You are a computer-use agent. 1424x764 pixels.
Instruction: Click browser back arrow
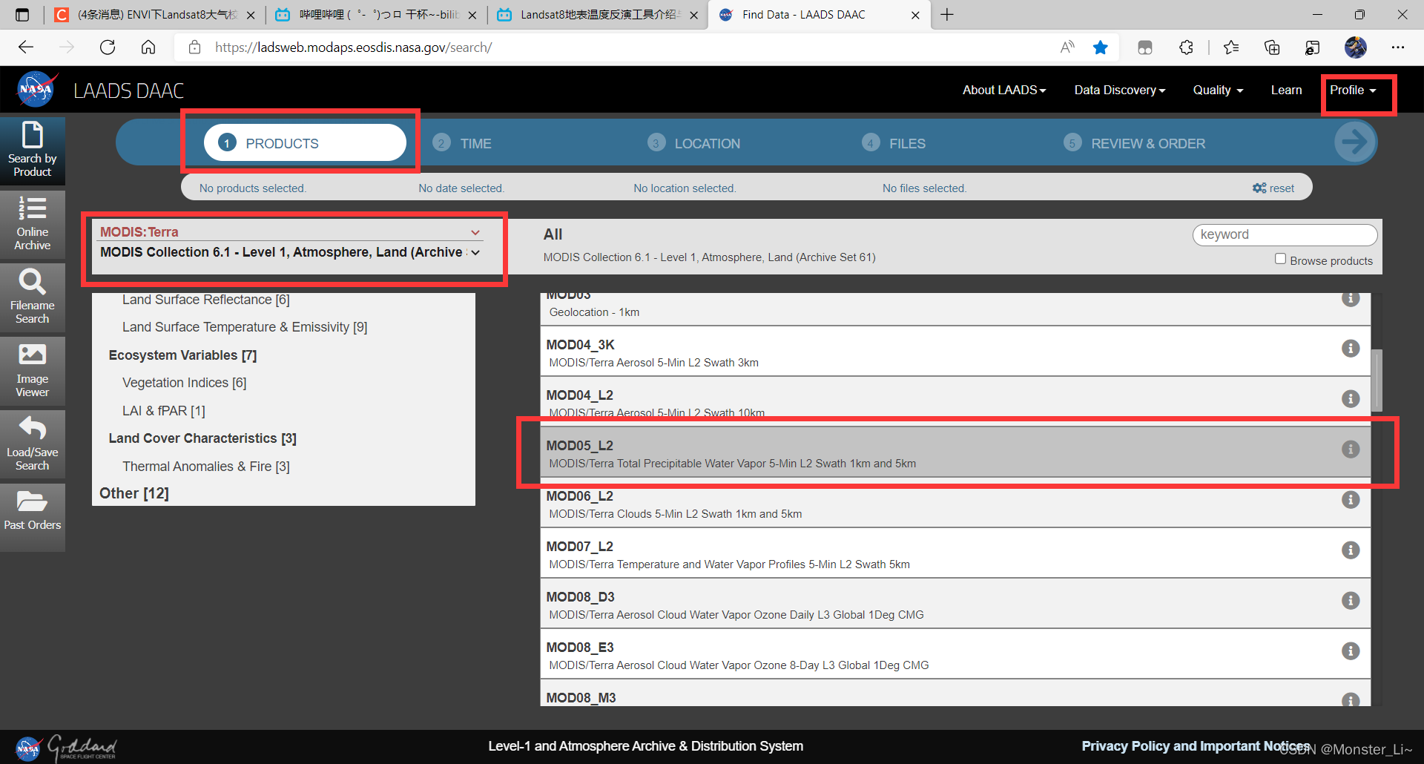tap(26, 47)
